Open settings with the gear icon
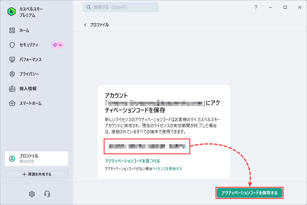Screen dimensions: 307x205 32,194
